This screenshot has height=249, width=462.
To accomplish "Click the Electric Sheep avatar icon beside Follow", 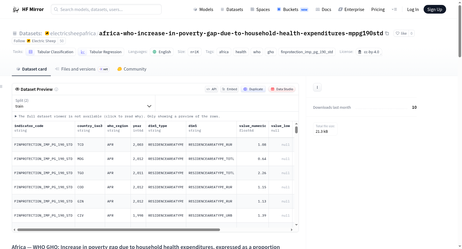I will [29, 41].
